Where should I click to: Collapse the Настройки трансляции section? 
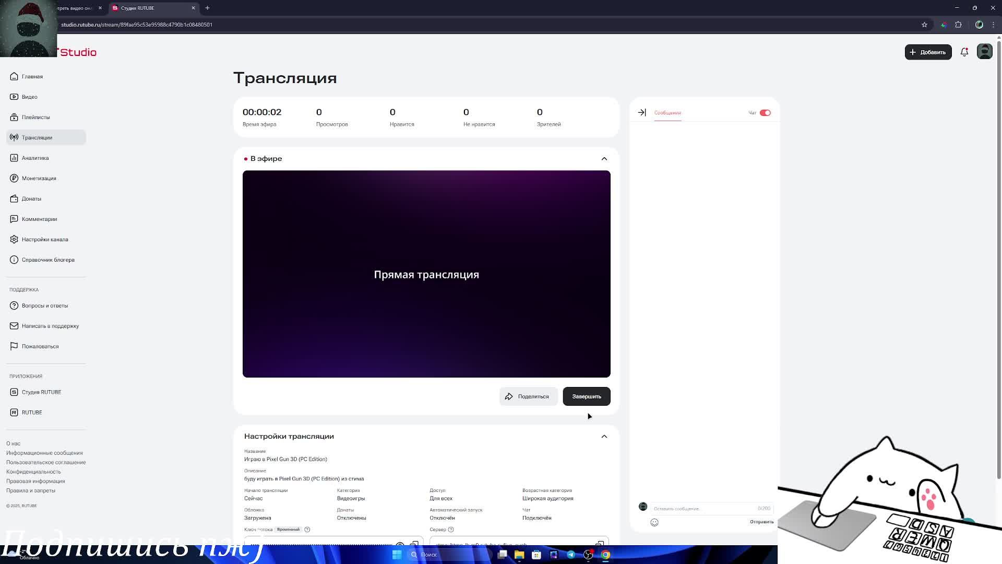click(x=604, y=437)
